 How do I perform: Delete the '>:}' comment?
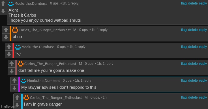click(x=193, y=47)
